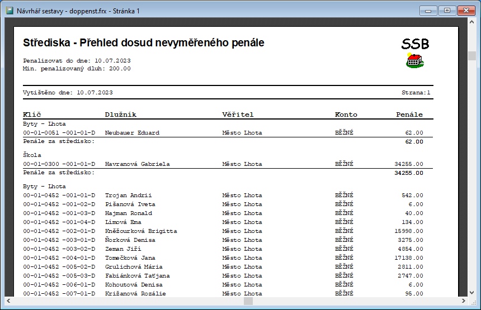Close the report preview window
This screenshot has width=481, height=310.
pyautogui.click(x=465, y=11)
